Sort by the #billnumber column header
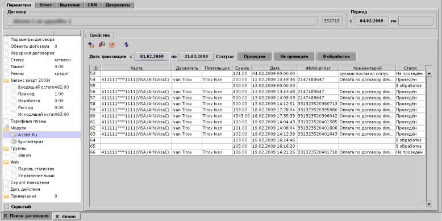Viewport: 442px width, 221px height. pyautogui.click(x=318, y=68)
